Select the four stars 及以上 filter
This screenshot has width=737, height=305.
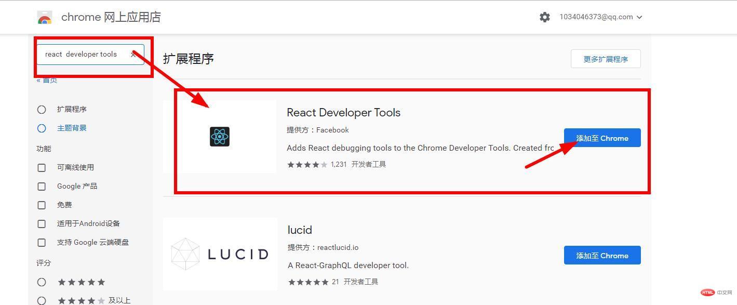tap(42, 301)
